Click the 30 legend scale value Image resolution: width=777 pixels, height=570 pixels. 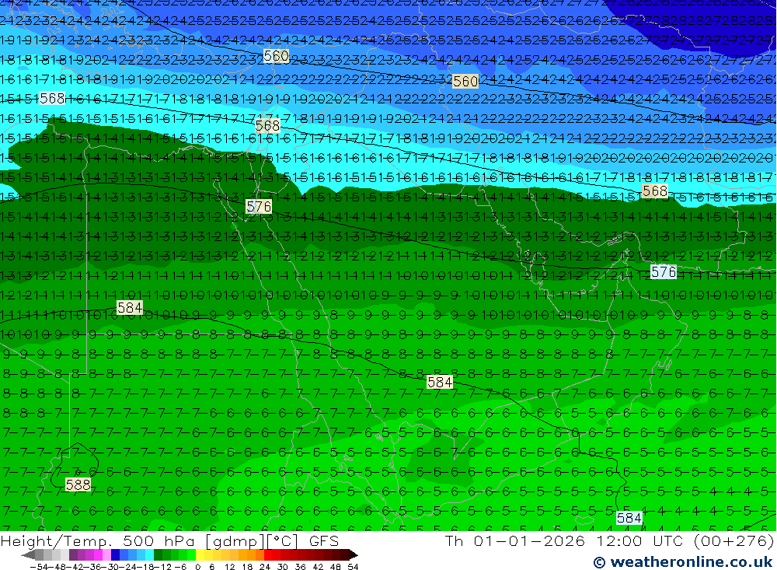pyautogui.click(x=283, y=567)
